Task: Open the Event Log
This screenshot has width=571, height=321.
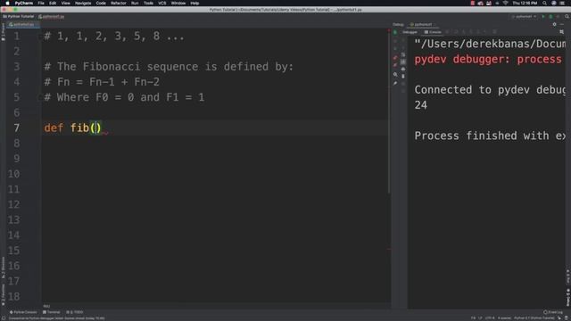Action: 553,312
